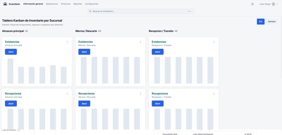Click the tallest first bar in Existencias Almacen principal chart
The width and height of the screenshot is (282, 135).
[x=10, y=71]
